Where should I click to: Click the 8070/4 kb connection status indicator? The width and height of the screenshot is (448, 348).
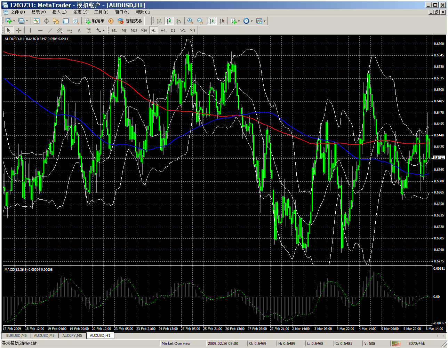pyautogui.click(x=416, y=343)
